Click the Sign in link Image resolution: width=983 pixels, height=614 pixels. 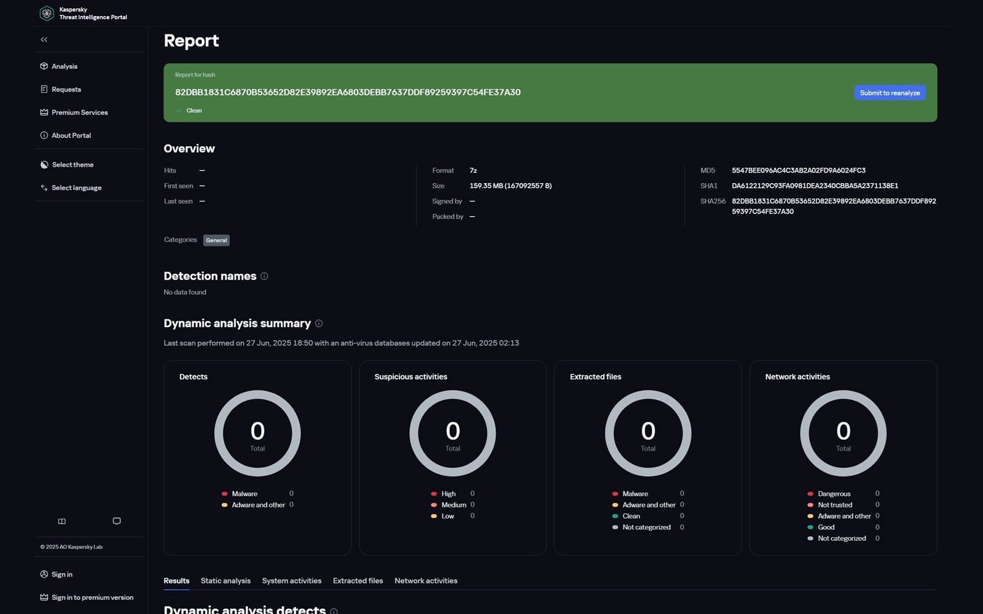(62, 575)
